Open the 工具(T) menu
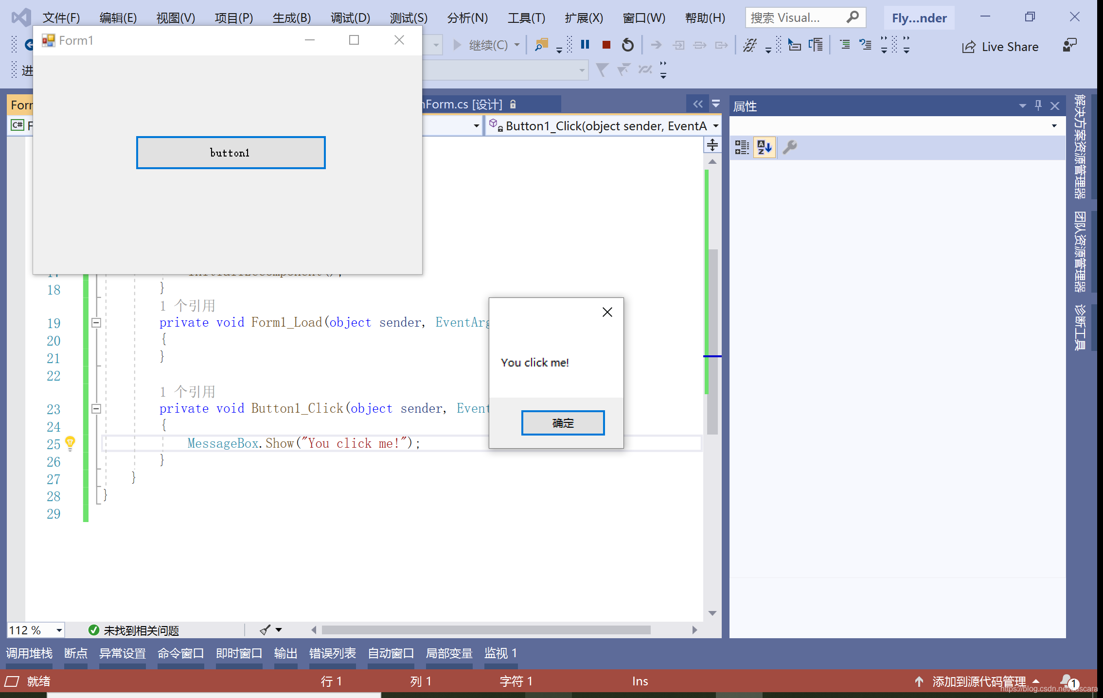 click(526, 17)
